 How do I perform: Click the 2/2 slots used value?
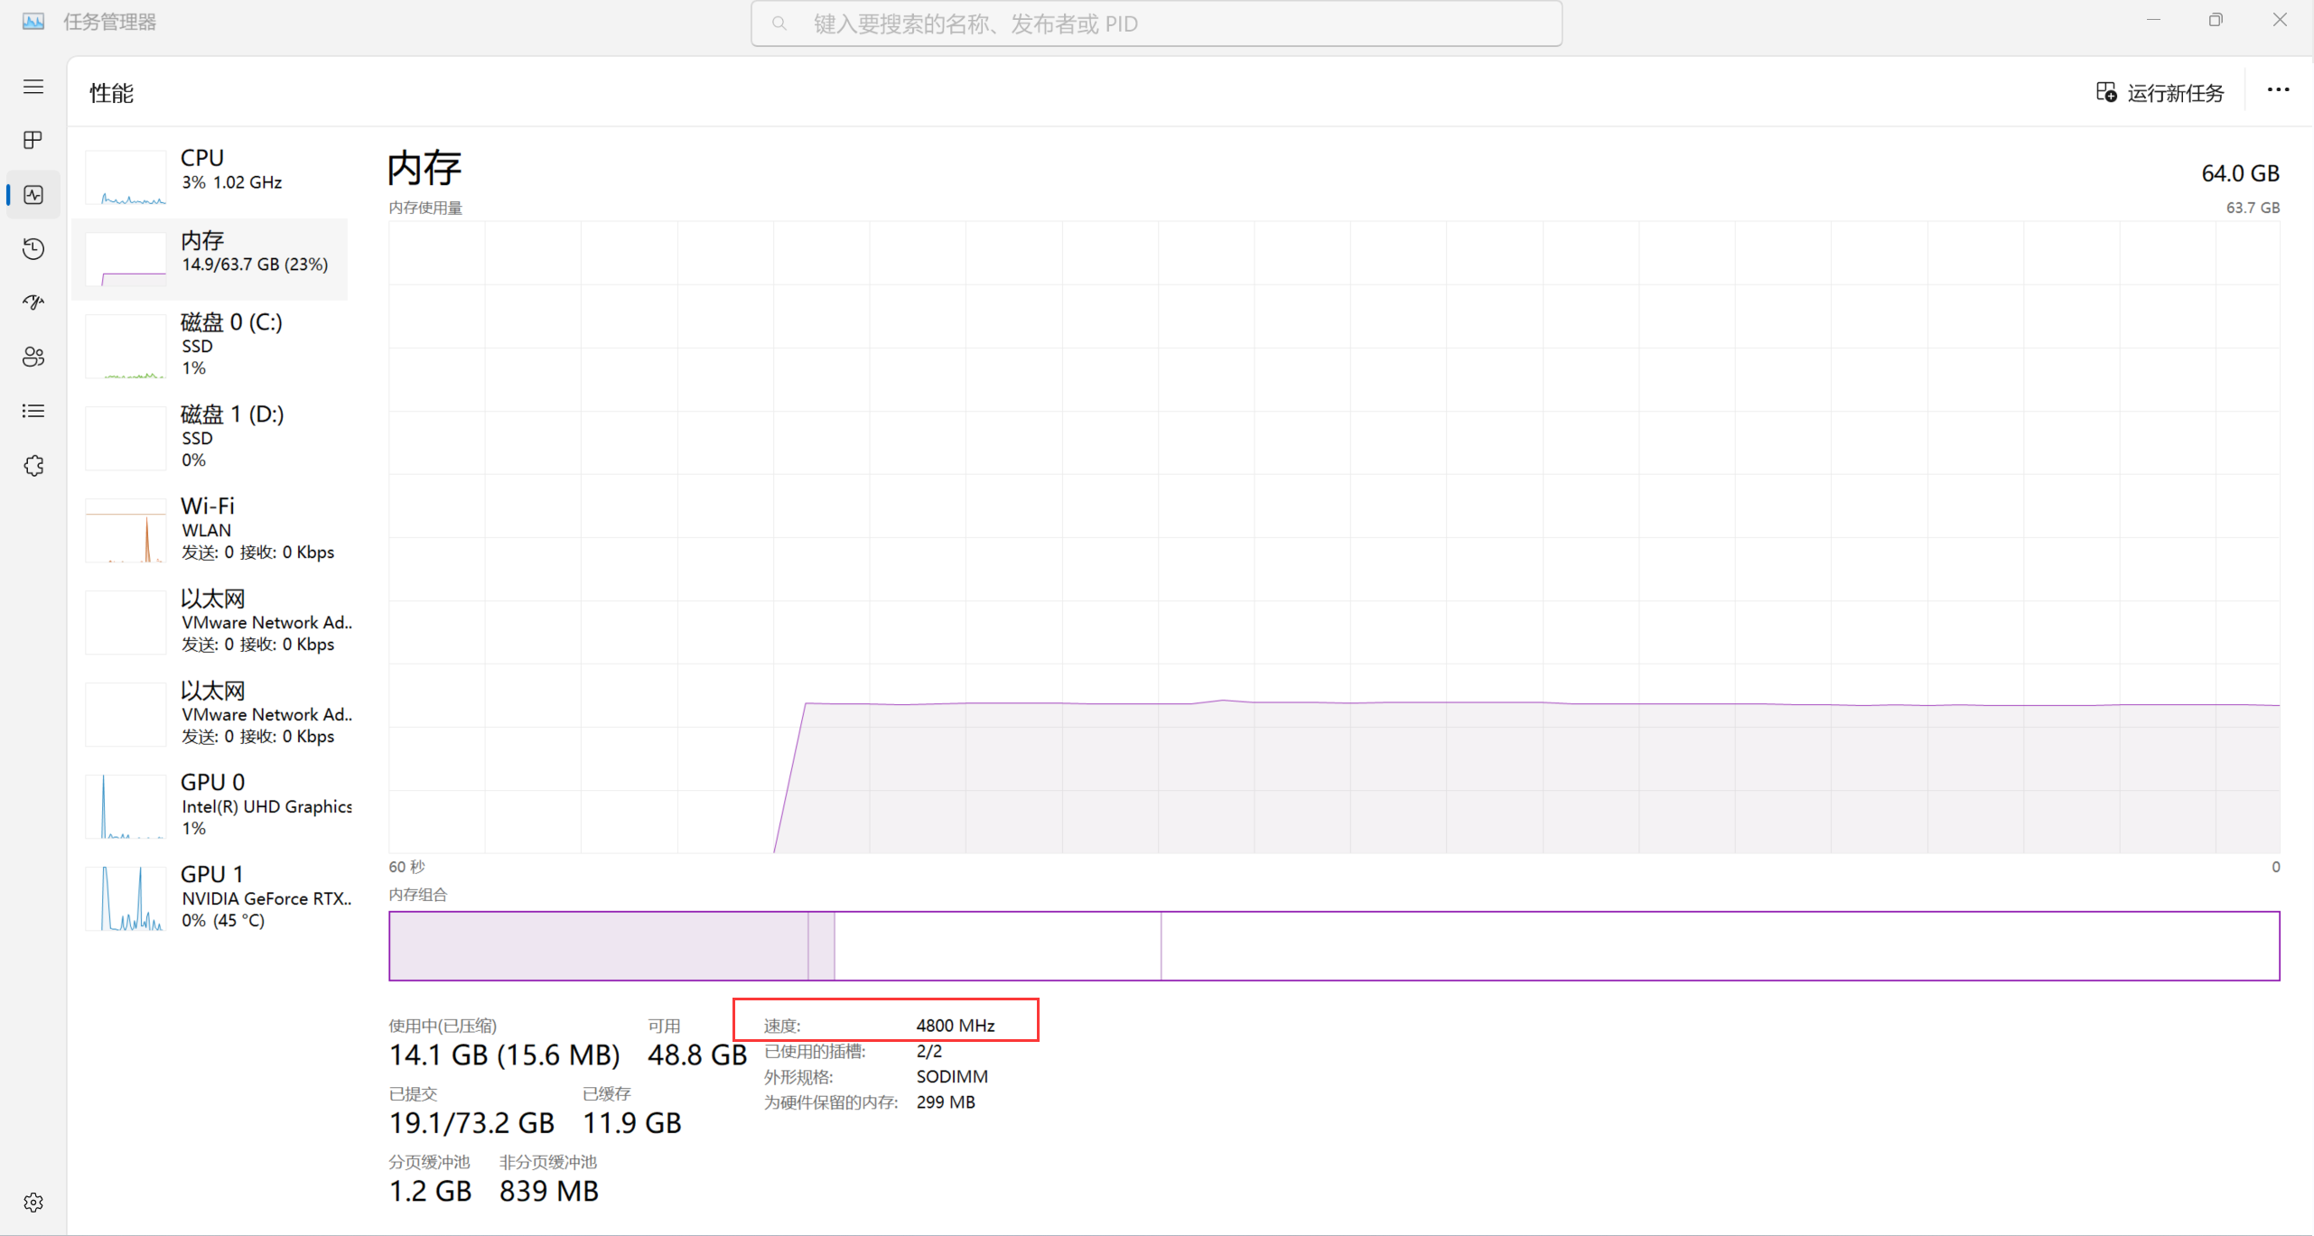coord(928,1051)
